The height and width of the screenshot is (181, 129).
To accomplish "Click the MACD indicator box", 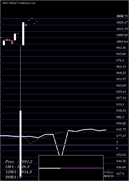I will coord(71,168).
